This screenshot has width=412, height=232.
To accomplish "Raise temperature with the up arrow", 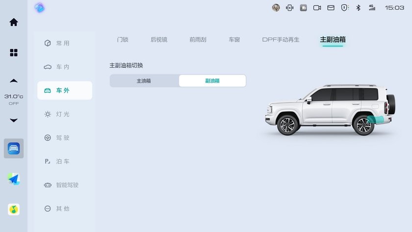I will tap(14, 81).
